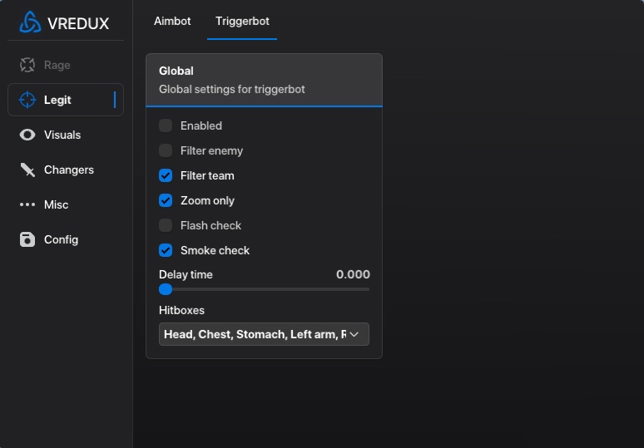644x448 pixels.
Task: Turn on the Flash check checkbox
Action: [x=166, y=225]
